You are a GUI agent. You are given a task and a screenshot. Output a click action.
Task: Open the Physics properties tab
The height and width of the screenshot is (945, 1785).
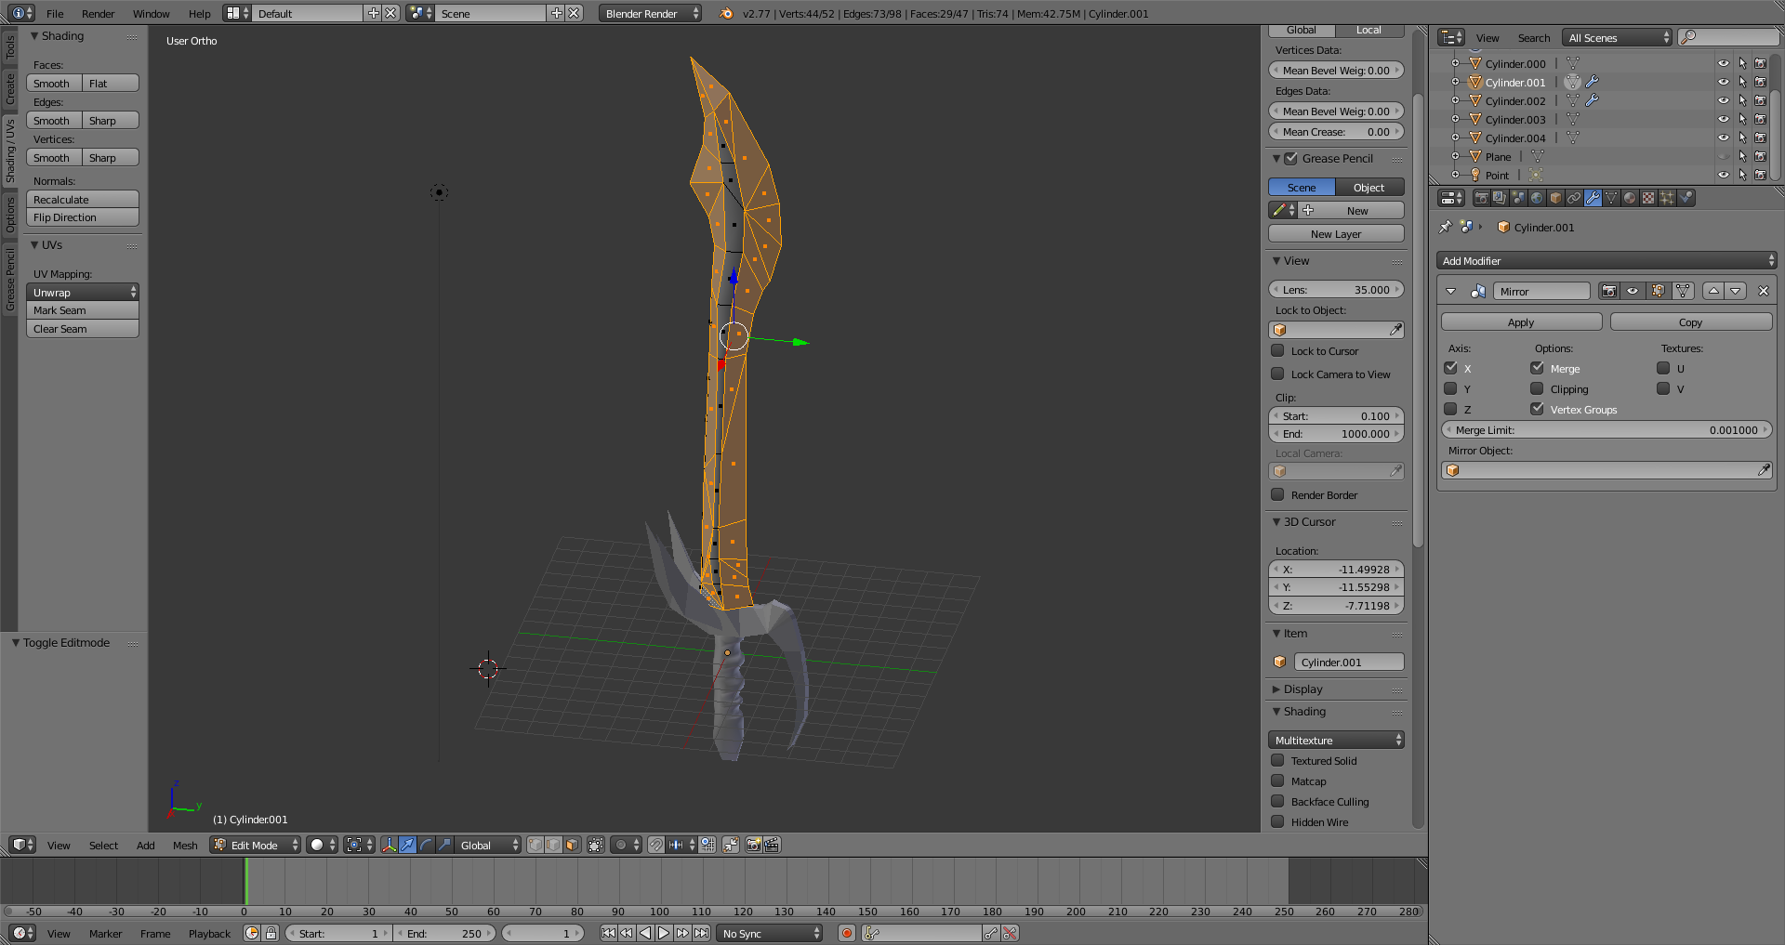1686,198
